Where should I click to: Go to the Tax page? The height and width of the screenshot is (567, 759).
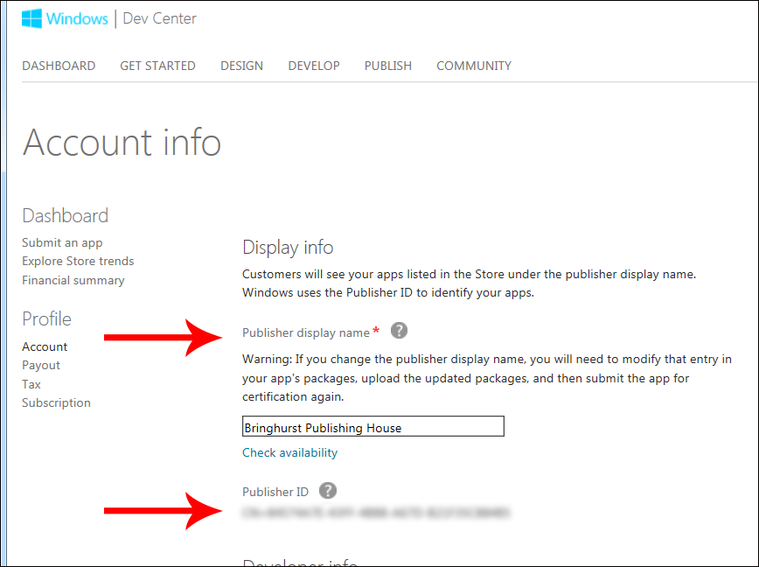(31, 384)
